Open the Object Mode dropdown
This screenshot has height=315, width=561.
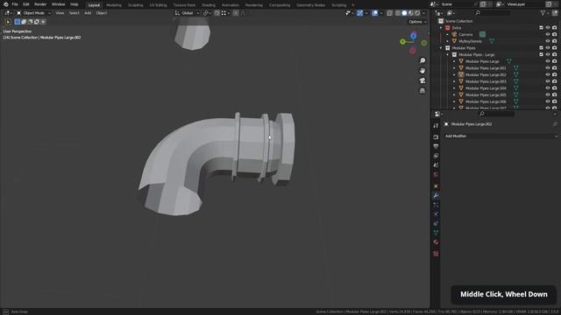coord(33,13)
